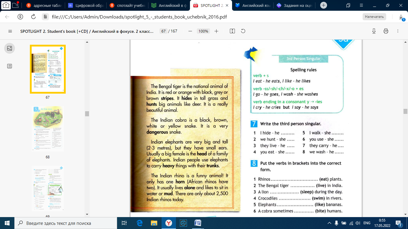Click the file page icon in address bar
This screenshot has height=229, width=408.
coord(45,17)
